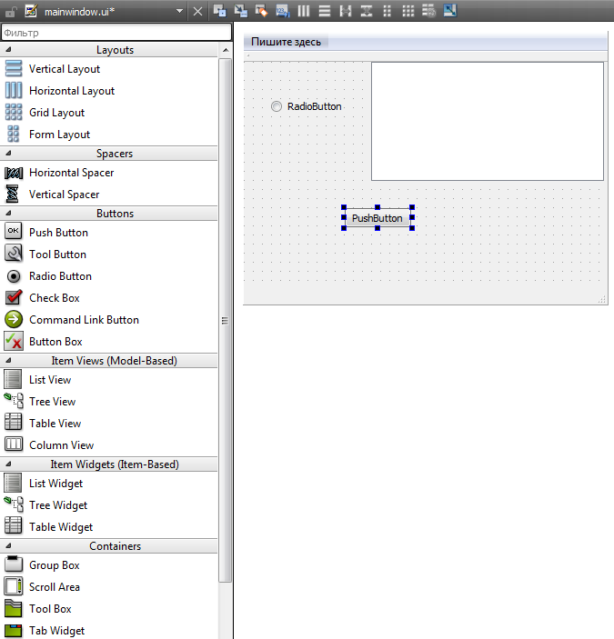
Task: Close the mainwindow.ui document
Action: coord(197,12)
